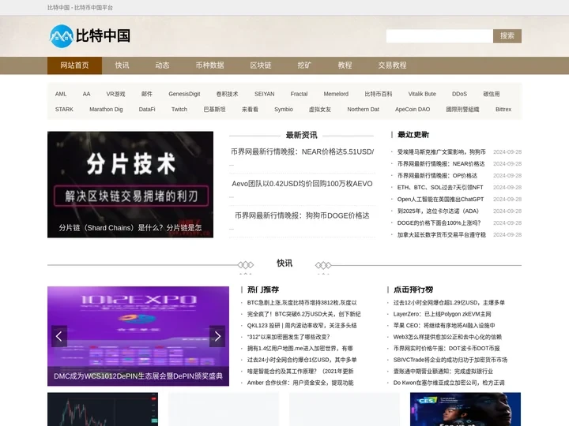Open LayerZero Polygon zkEVM article
This screenshot has width=569, height=426.
[x=442, y=314]
